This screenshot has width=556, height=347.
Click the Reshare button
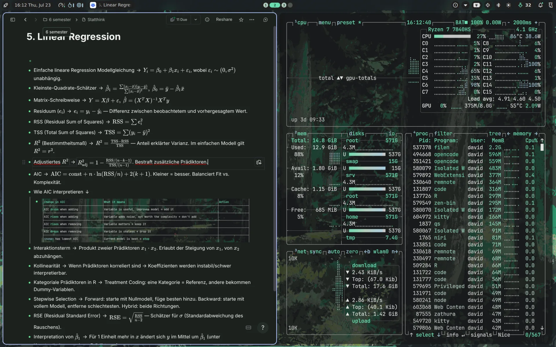(x=224, y=19)
